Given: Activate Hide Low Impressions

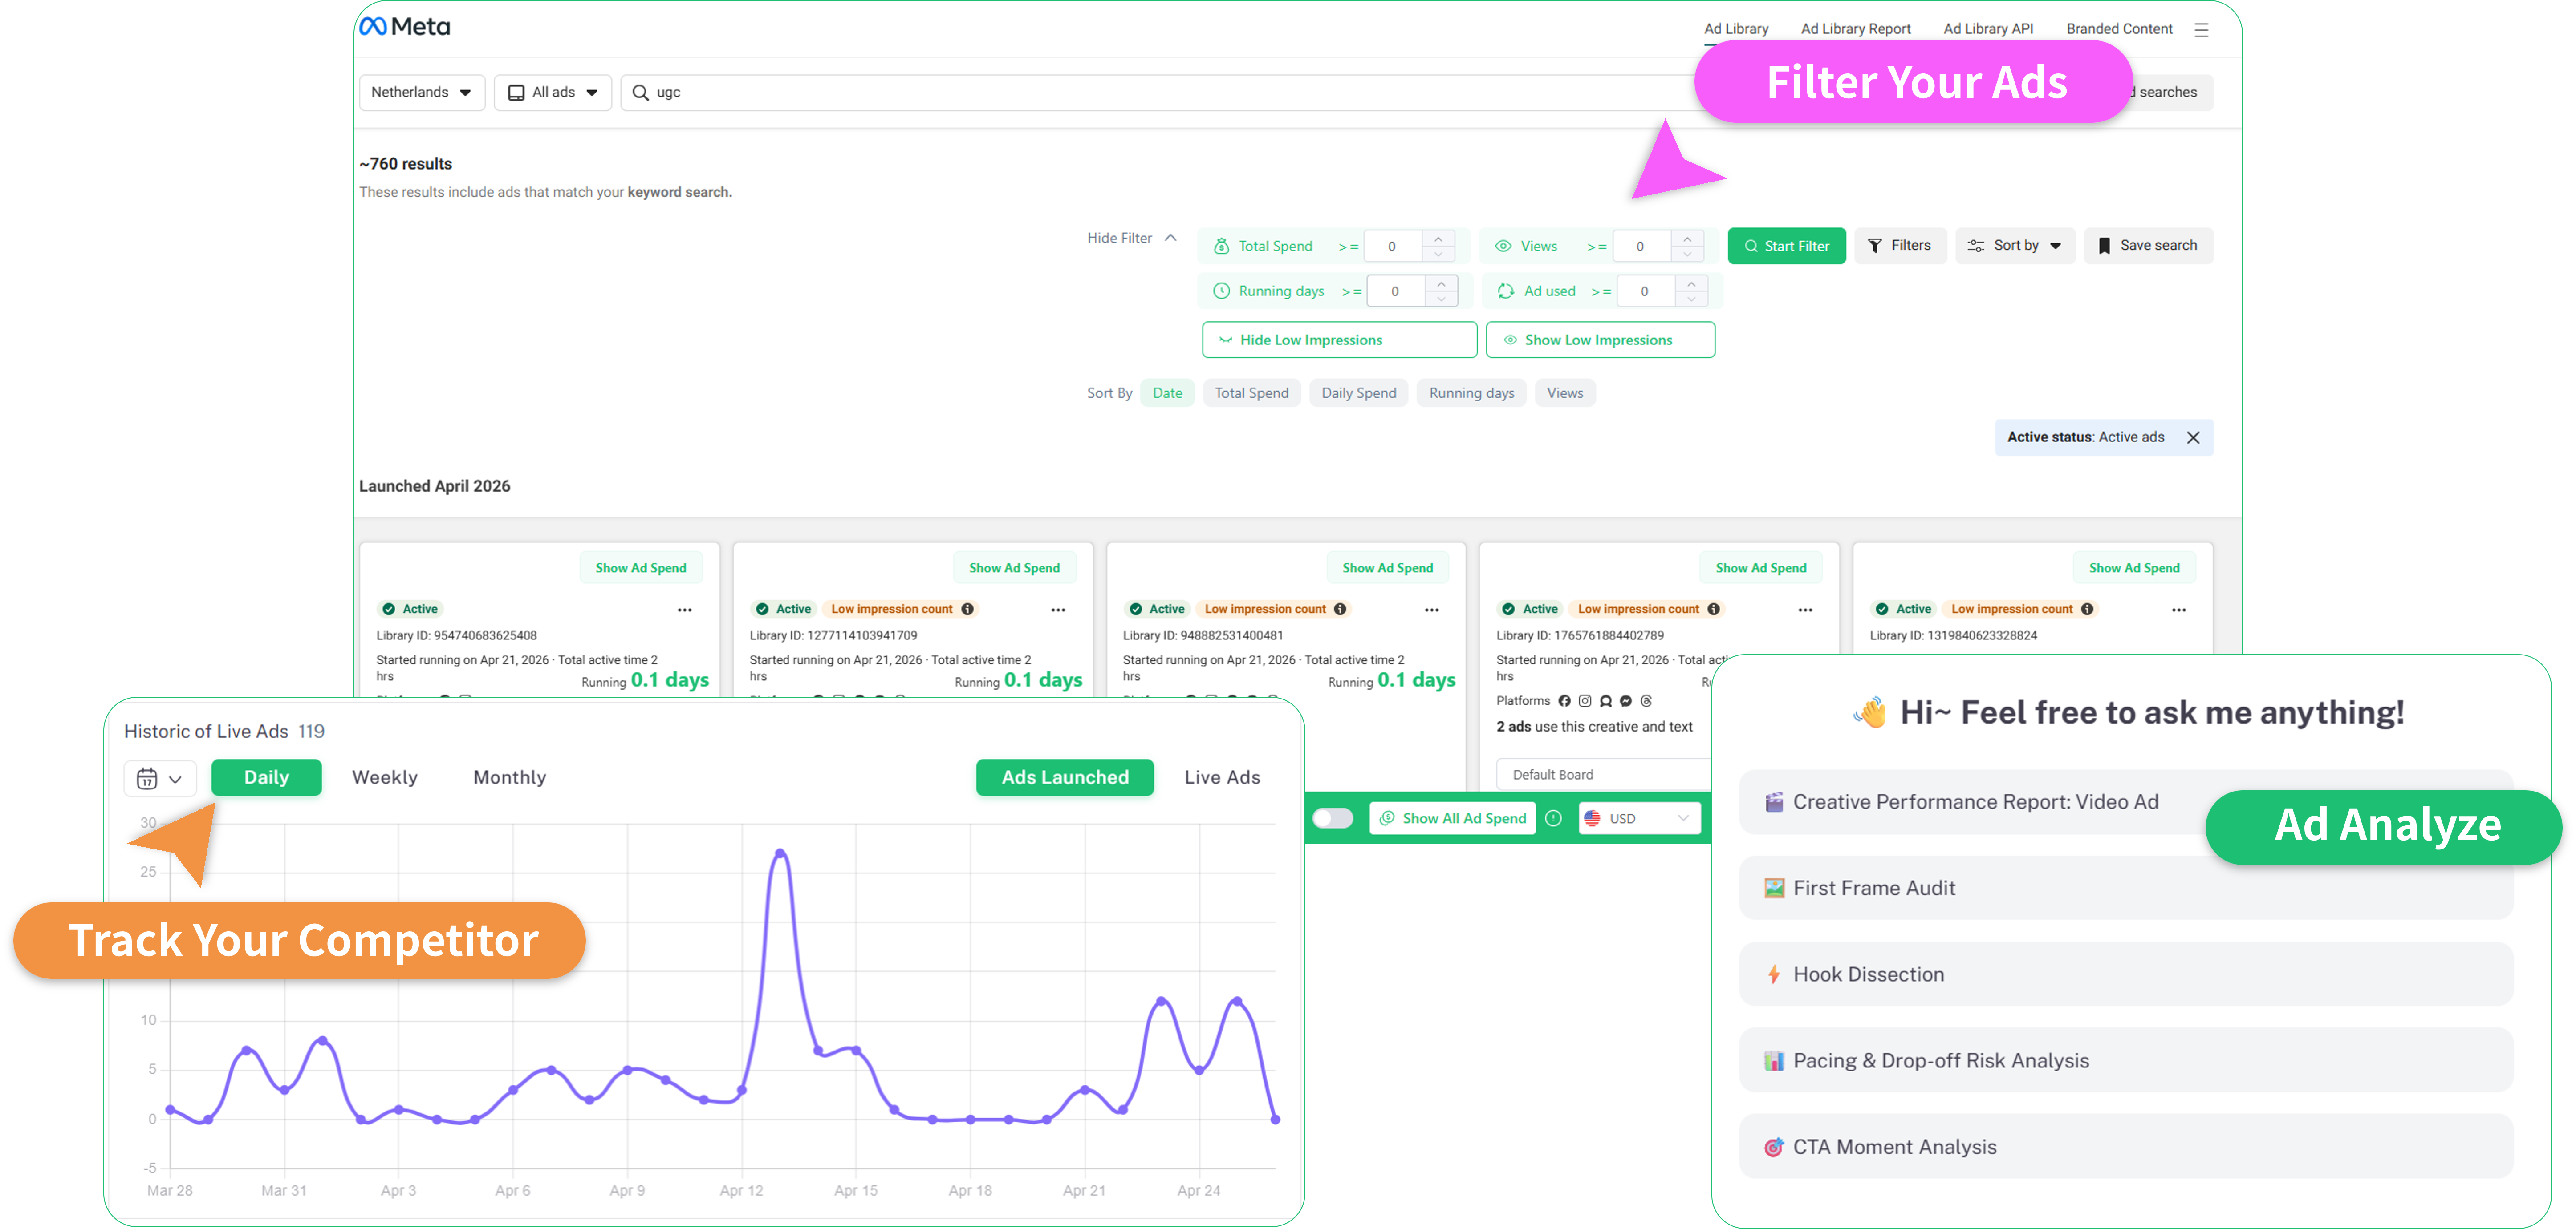Looking at the screenshot, I should coord(1339,340).
